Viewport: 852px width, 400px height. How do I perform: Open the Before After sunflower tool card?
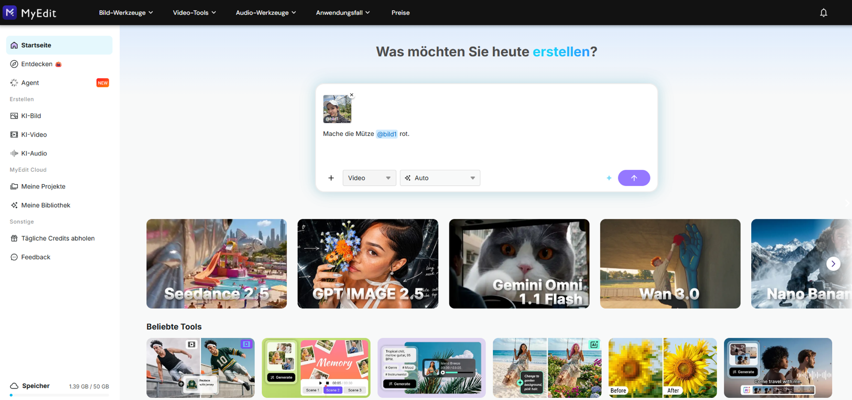coord(662,367)
